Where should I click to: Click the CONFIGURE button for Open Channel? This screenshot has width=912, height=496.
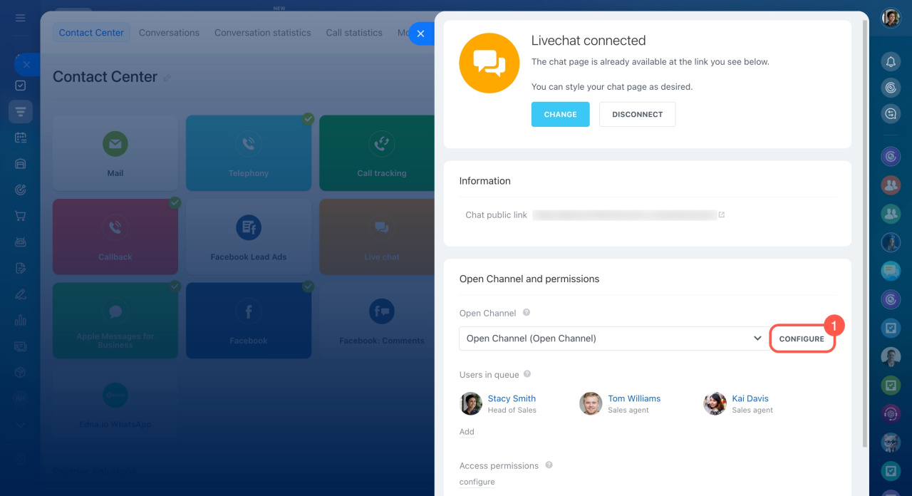[x=802, y=339]
